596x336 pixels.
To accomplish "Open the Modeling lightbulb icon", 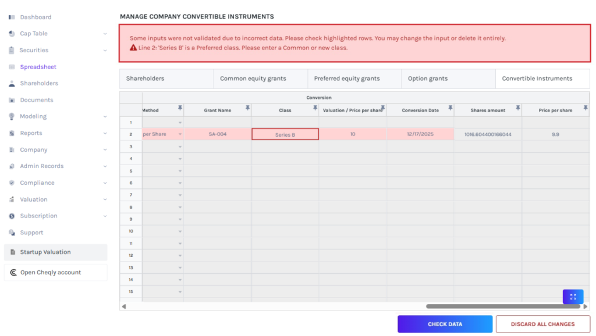I will point(11,116).
